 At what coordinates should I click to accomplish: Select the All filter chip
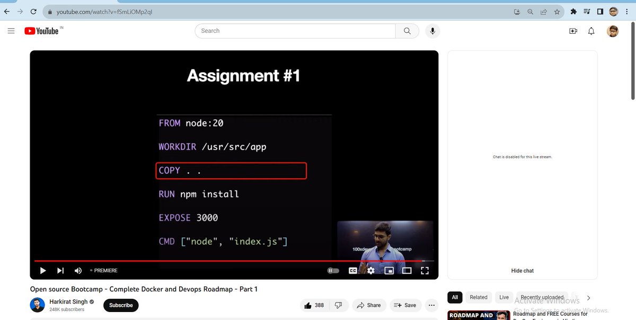coord(455,297)
